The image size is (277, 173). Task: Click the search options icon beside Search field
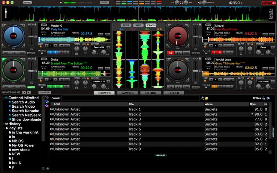click(202, 98)
